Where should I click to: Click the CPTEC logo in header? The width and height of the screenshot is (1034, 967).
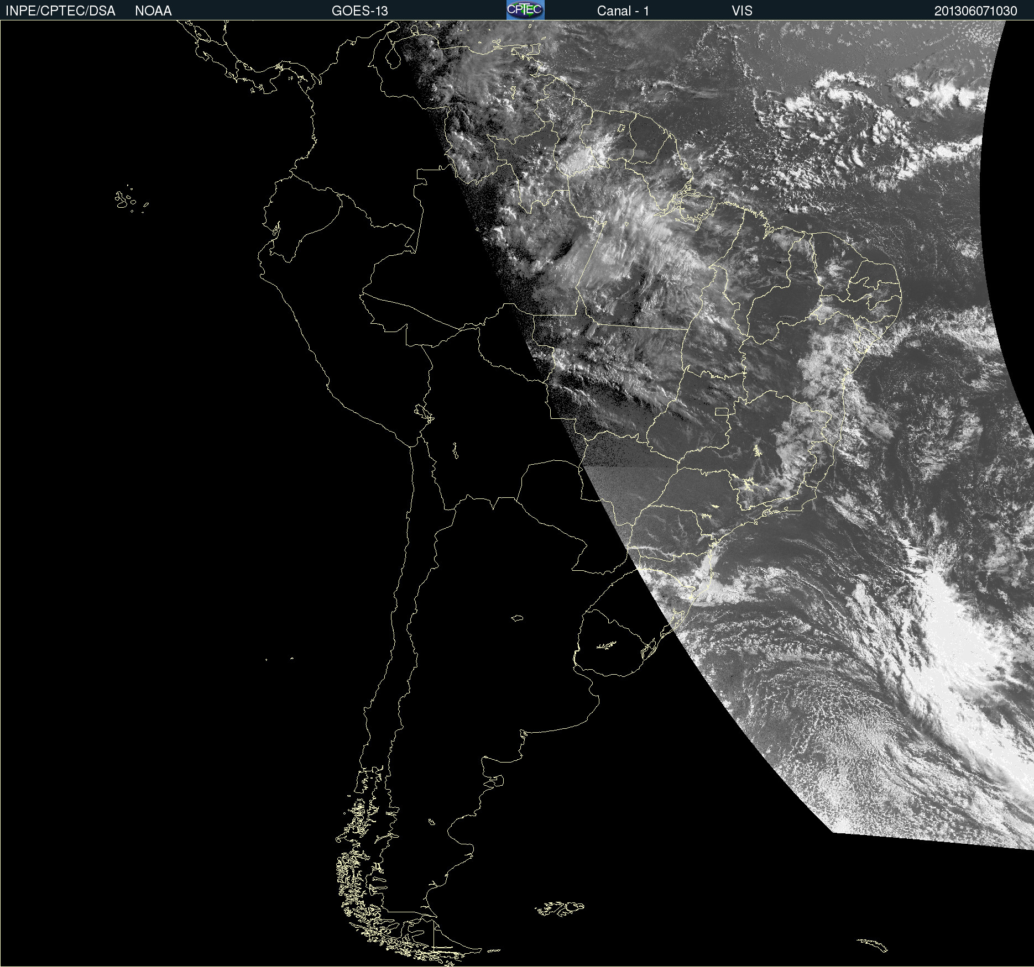pos(525,10)
